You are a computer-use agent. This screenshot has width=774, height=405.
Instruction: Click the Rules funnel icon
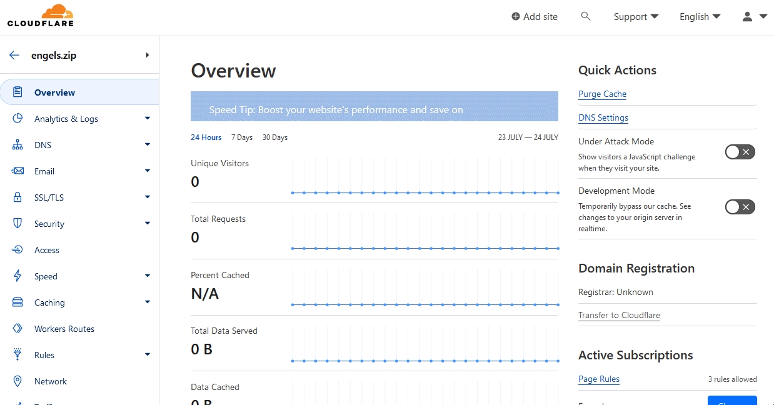[x=18, y=355]
